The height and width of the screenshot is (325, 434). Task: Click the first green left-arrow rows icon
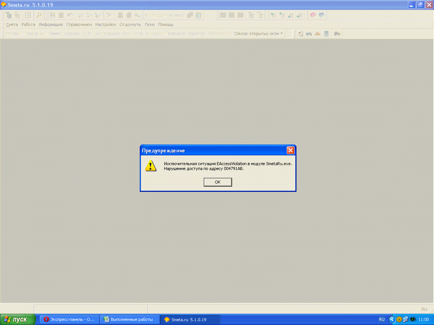(290, 15)
